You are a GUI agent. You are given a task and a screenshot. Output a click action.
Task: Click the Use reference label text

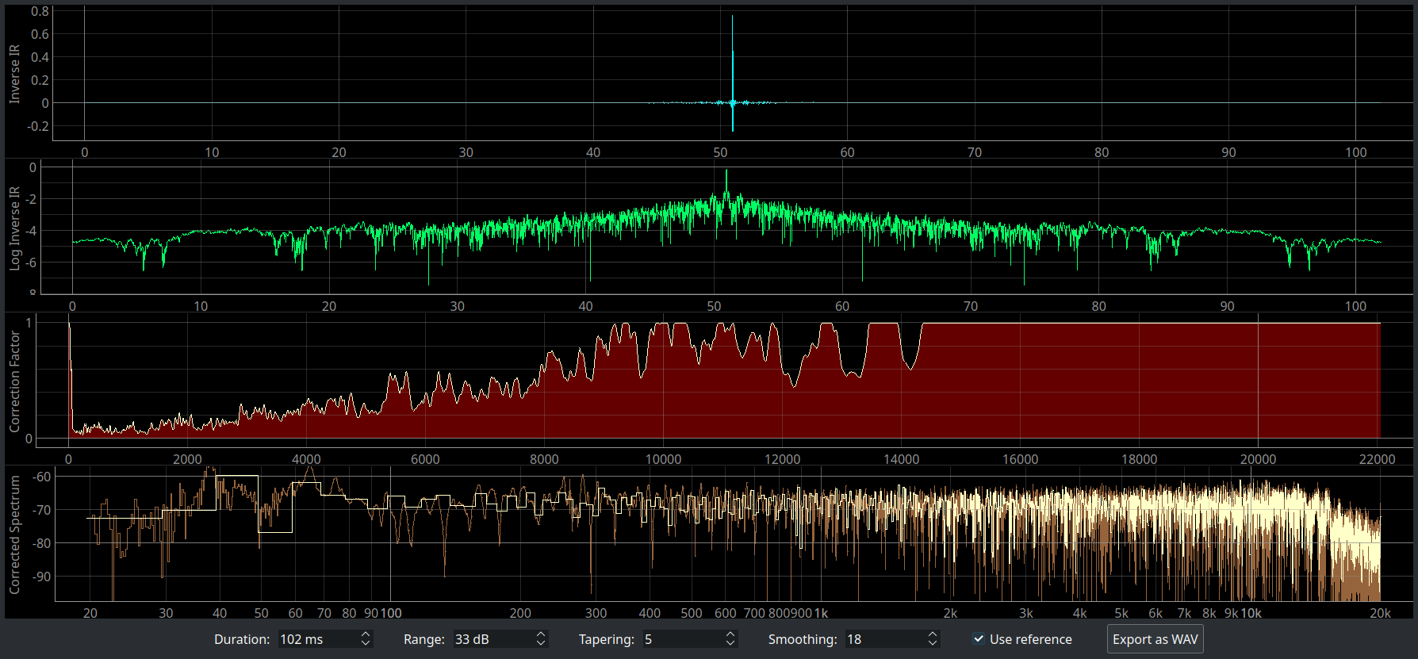click(x=1030, y=639)
